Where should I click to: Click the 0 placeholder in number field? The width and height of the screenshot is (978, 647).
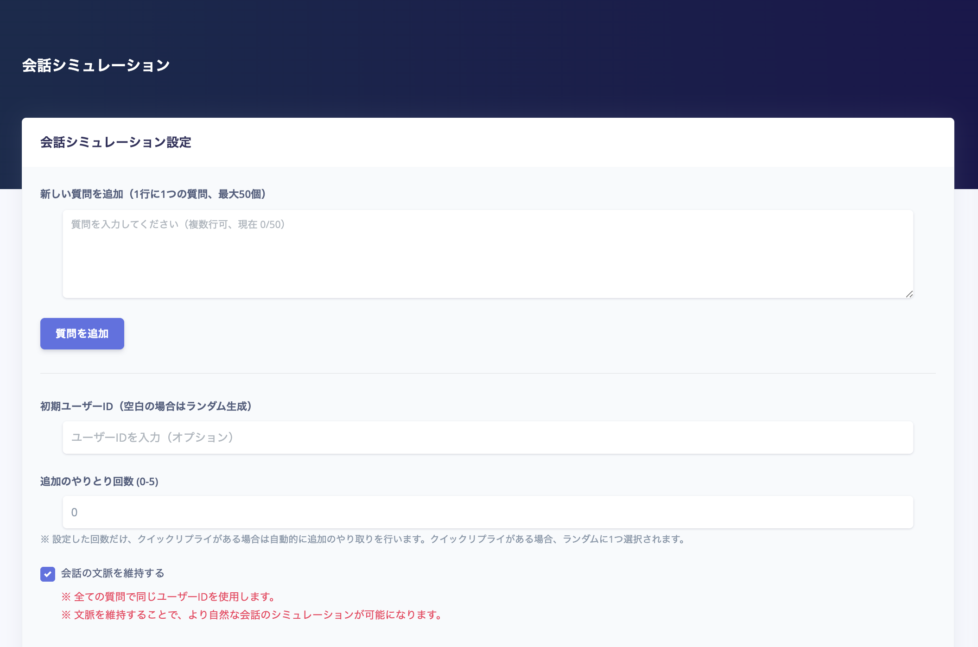click(74, 513)
